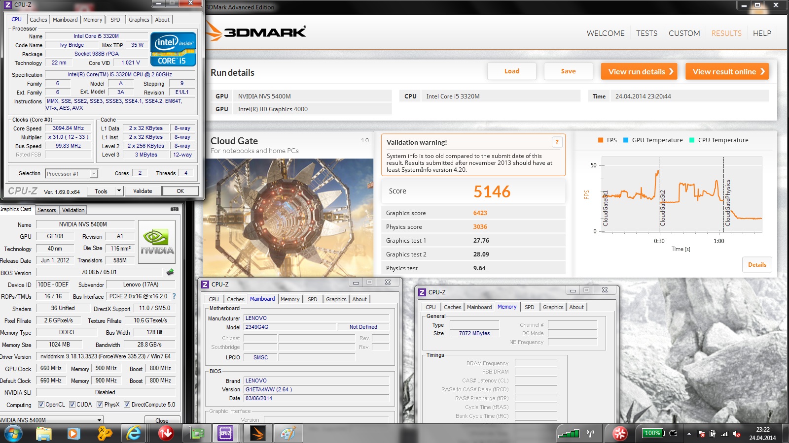Viewport: 789px width, 443px height.
Task: Click the 100% battery gauge icon
Action: pos(653,433)
